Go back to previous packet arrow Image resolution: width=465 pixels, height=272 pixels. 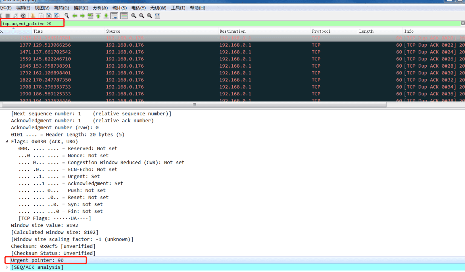(x=75, y=16)
